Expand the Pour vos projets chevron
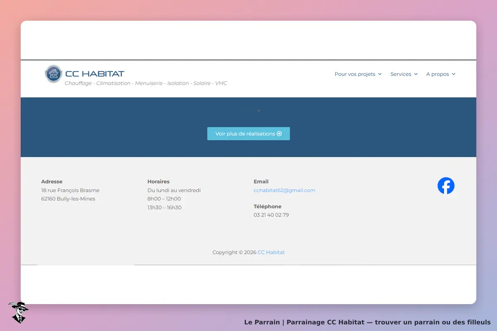497x331 pixels. 380,74
